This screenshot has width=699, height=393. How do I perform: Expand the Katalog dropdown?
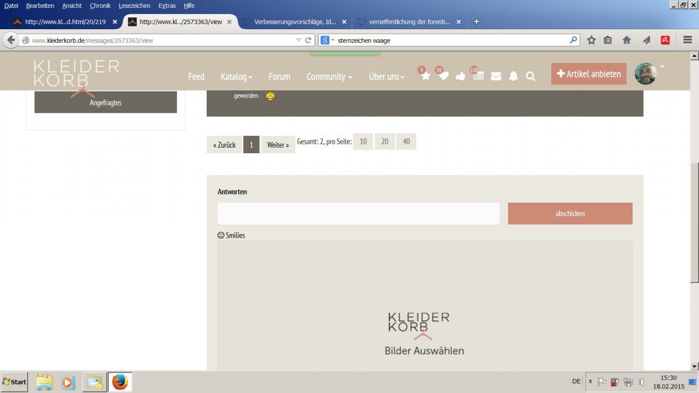click(x=236, y=76)
